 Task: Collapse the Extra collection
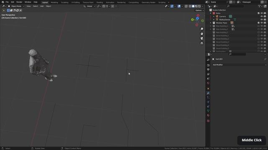[211, 13]
